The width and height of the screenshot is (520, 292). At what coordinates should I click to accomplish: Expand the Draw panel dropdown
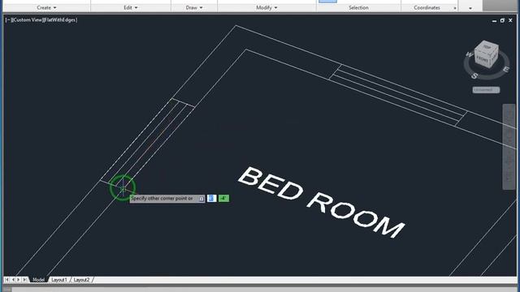[x=194, y=7]
